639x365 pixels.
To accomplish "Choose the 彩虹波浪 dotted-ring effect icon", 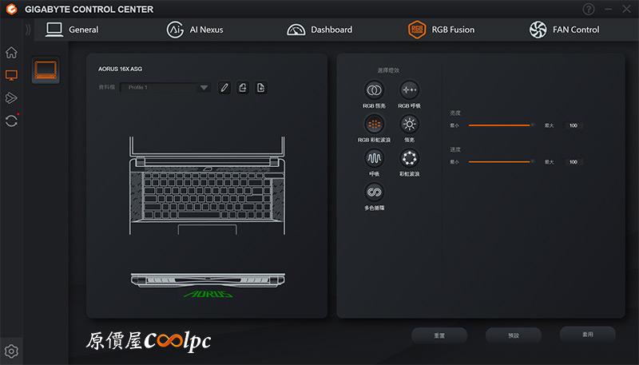I will tap(409, 158).
